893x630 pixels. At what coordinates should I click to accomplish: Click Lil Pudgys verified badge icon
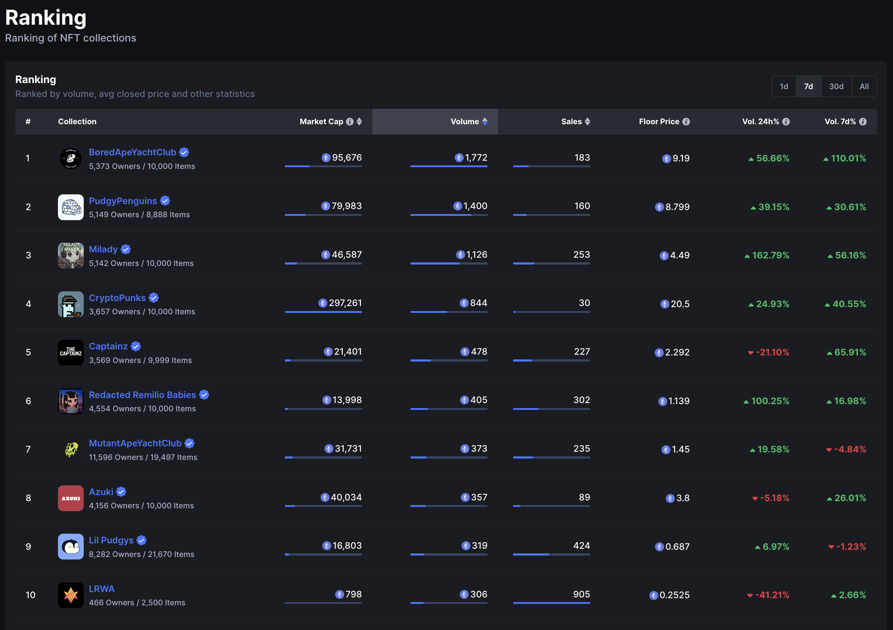(142, 541)
